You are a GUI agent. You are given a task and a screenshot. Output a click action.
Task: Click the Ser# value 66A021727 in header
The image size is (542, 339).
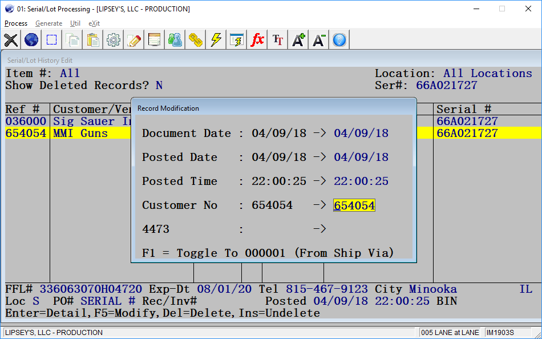click(x=447, y=86)
